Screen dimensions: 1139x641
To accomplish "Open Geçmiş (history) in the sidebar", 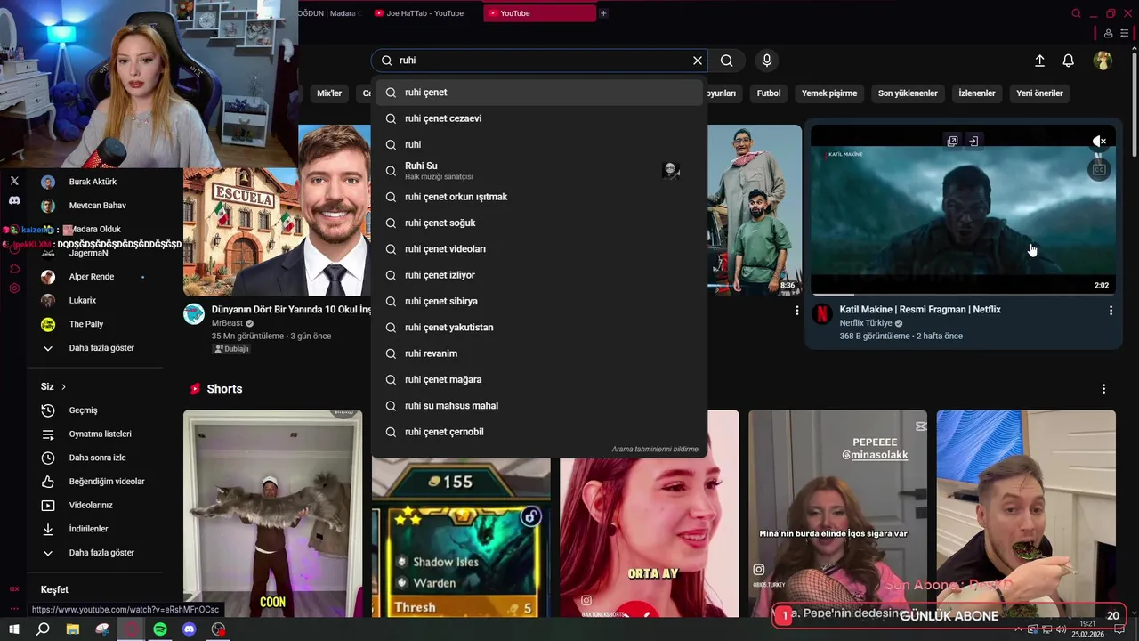I will [x=94, y=410].
